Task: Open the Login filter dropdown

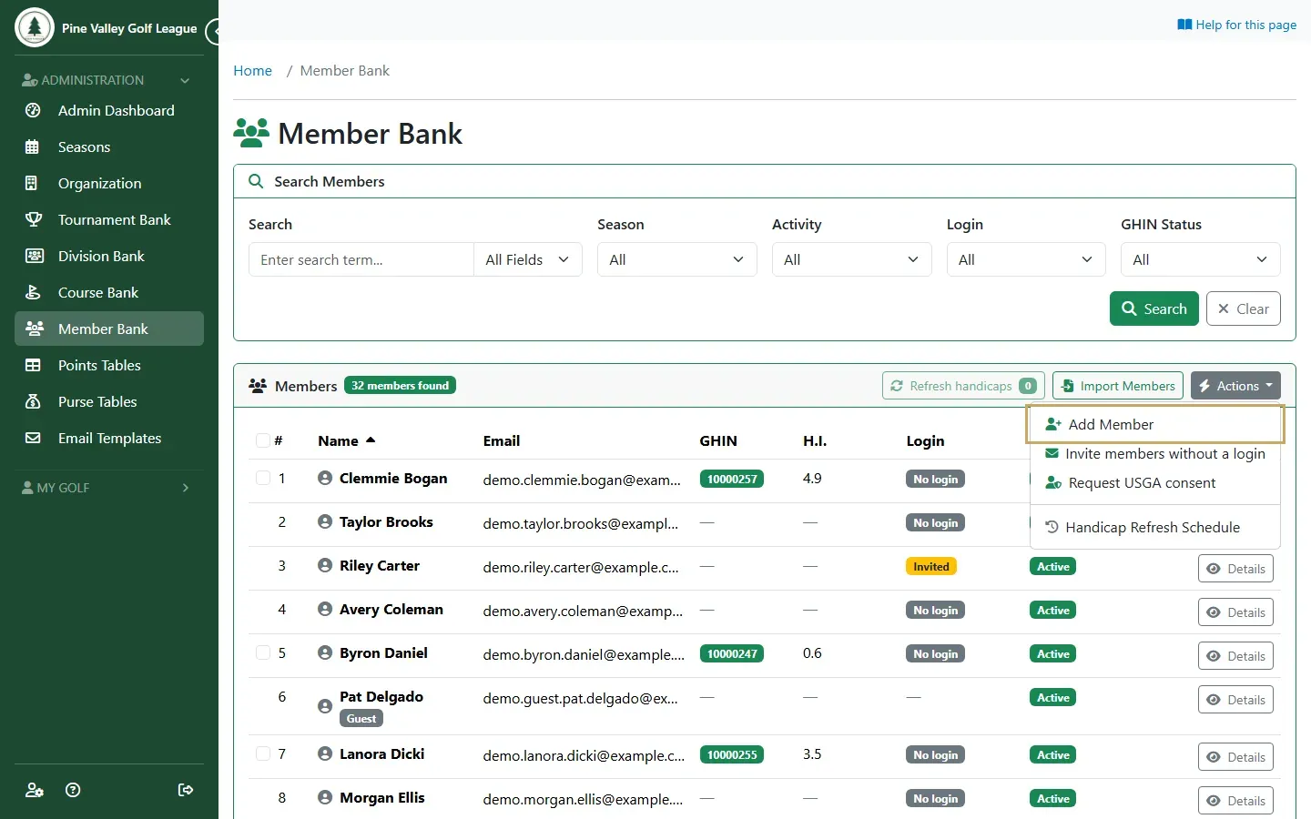Action: click(1026, 259)
